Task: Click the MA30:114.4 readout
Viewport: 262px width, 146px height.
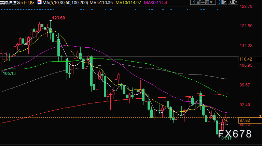Action: [x=155, y=3]
